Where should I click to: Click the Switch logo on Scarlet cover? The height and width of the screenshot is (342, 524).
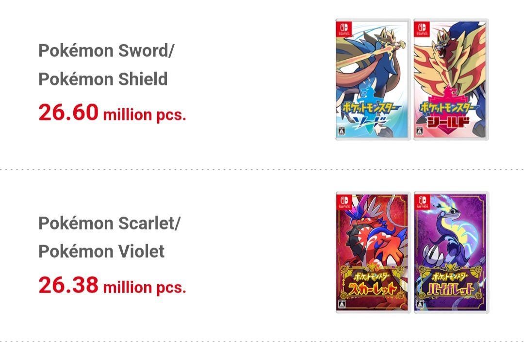coord(343,202)
